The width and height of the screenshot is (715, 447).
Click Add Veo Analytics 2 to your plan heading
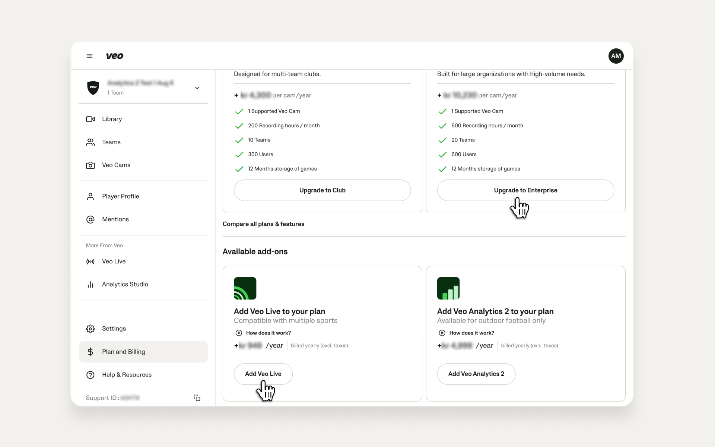click(495, 311)
